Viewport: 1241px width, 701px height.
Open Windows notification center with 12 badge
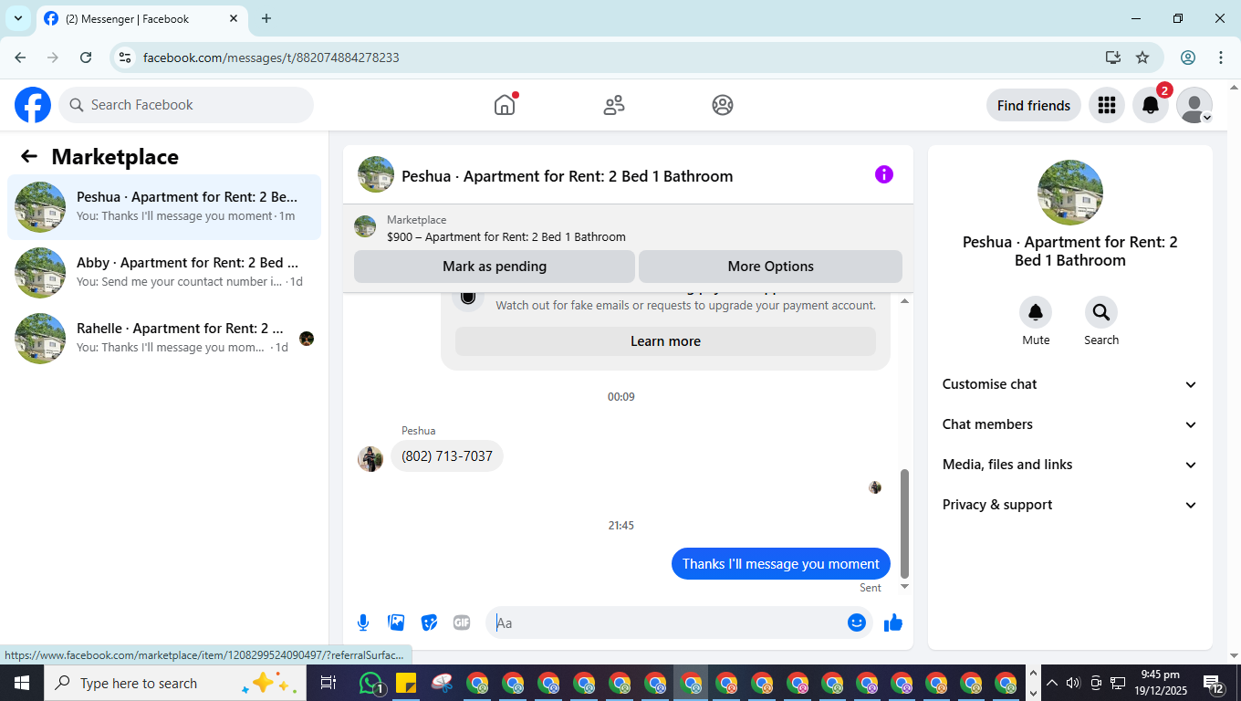(x=1214, y=683)
